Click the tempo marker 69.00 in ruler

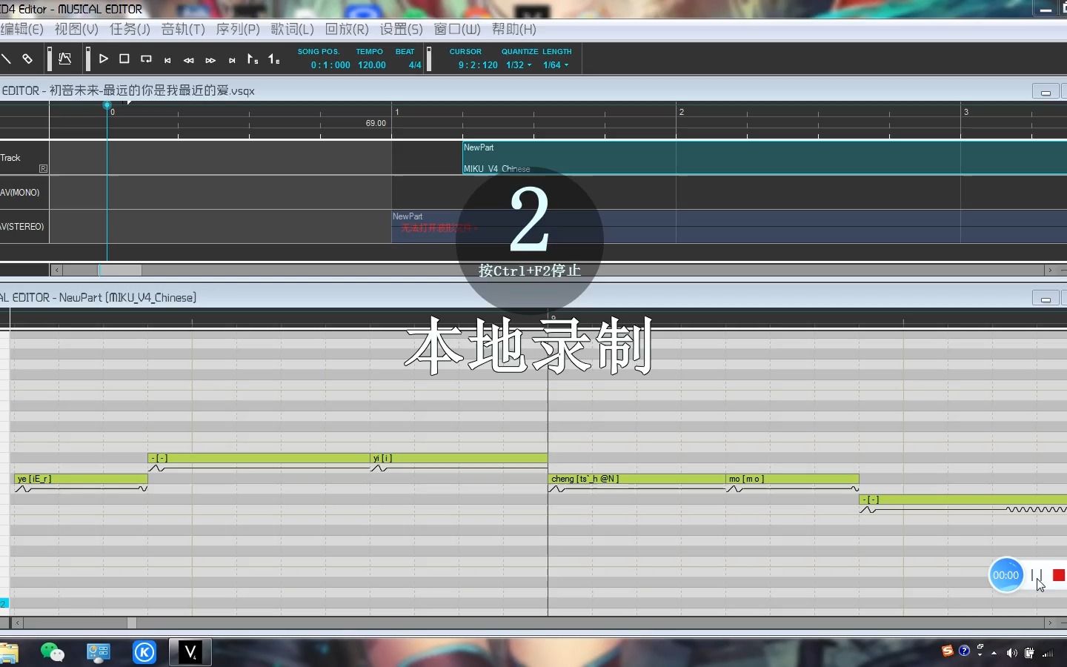click(376, 123)
